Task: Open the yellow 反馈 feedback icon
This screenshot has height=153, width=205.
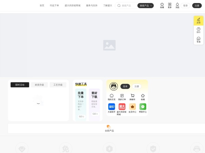Action: click(199, 21)
